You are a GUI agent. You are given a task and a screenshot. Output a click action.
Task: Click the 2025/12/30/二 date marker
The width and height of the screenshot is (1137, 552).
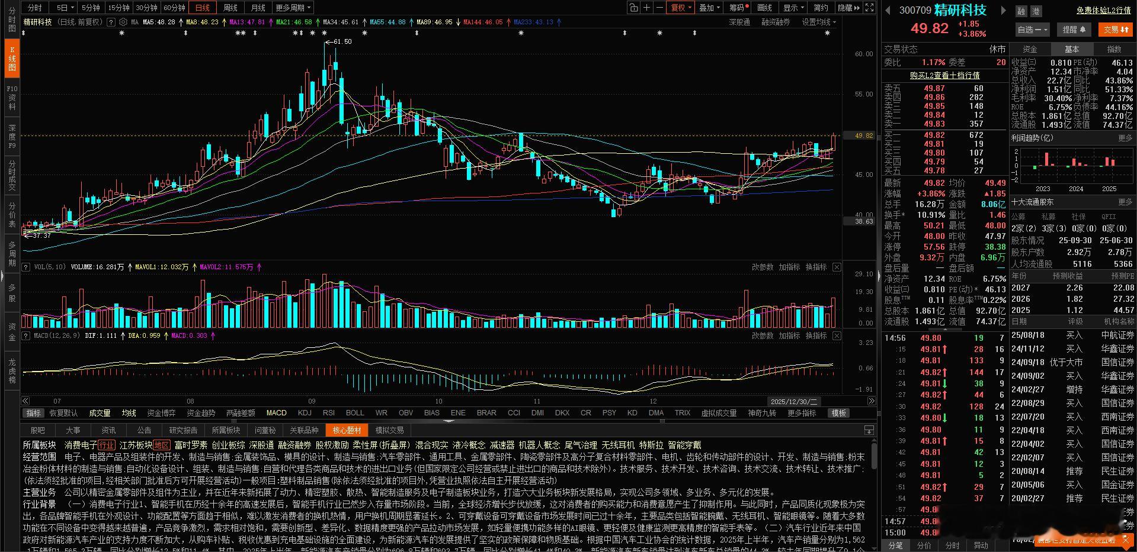point(793,402)
